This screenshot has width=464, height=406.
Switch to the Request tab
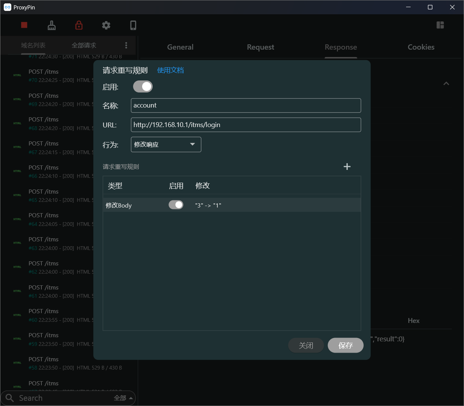260,47
